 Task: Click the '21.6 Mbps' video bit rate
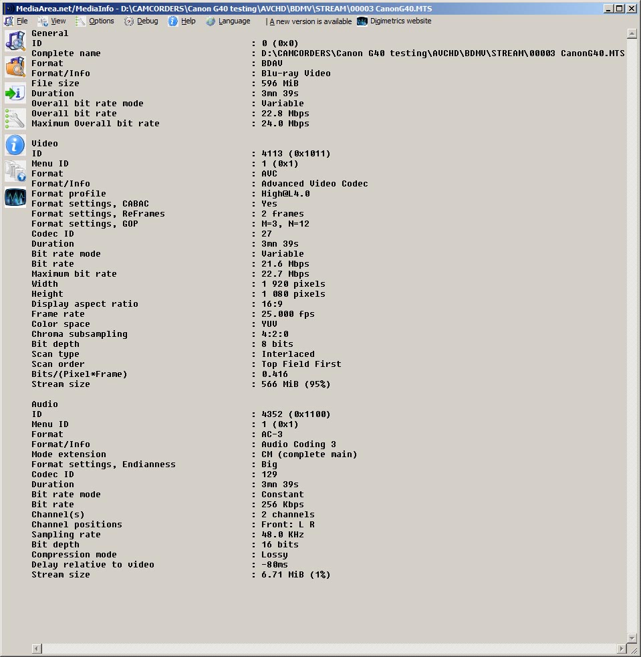coord(285,264)
